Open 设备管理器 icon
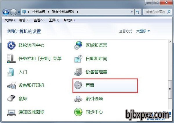Image resolution: width=174 pixels, height=123 pixels. (78, 72)
